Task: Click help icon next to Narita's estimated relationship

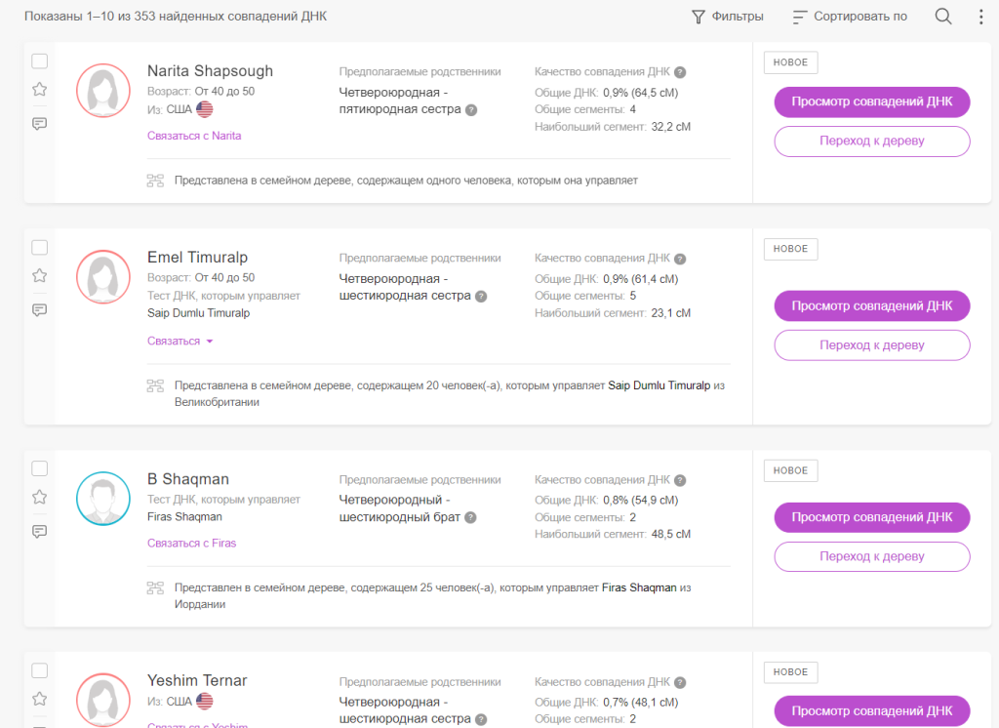Action: pyautogui.click(x=471, y=110)
